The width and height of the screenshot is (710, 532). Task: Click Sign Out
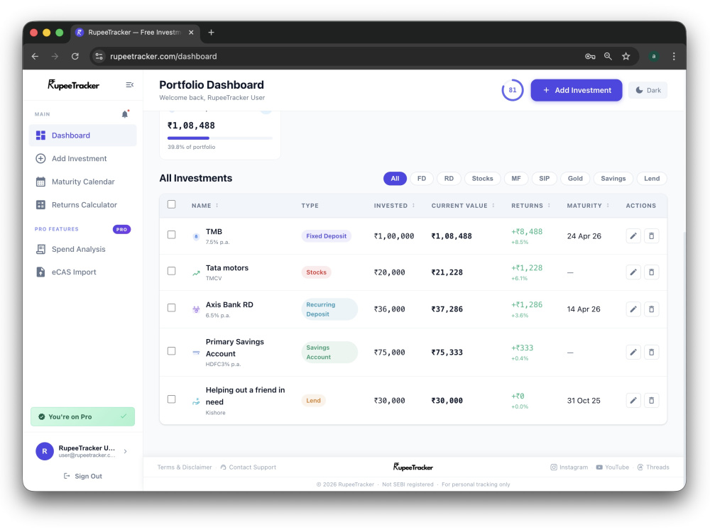pyautogui.click(x=83, y=476)
